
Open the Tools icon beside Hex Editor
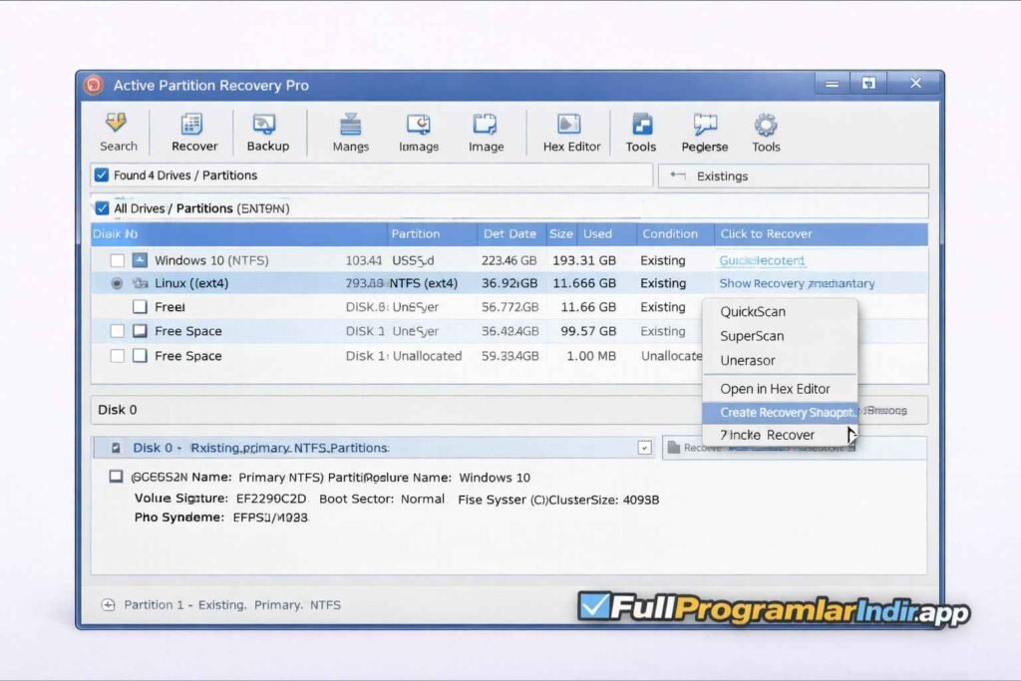(640, 132)
